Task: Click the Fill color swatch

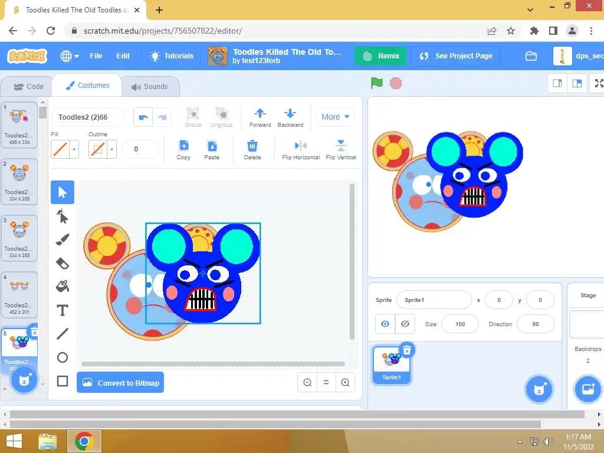Action: (x=60, y=149)
